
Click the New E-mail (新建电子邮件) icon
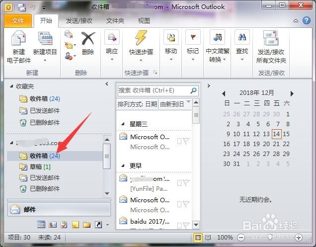18,38
